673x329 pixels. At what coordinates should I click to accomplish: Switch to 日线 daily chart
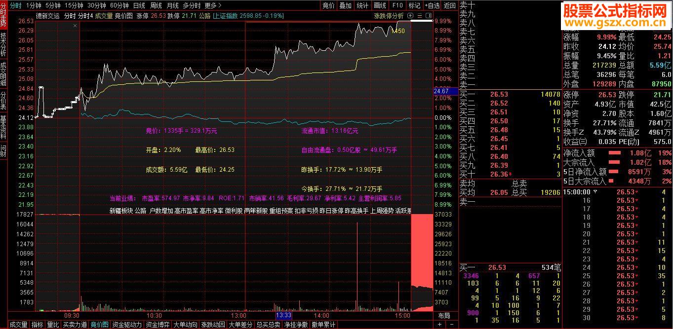click(139, 5)
